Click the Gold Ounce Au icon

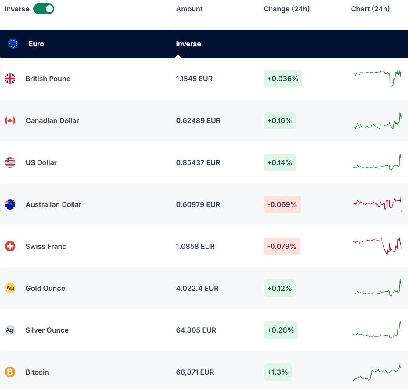pos(10,288)
